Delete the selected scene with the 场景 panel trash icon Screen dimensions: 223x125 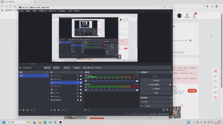(24, 110)
